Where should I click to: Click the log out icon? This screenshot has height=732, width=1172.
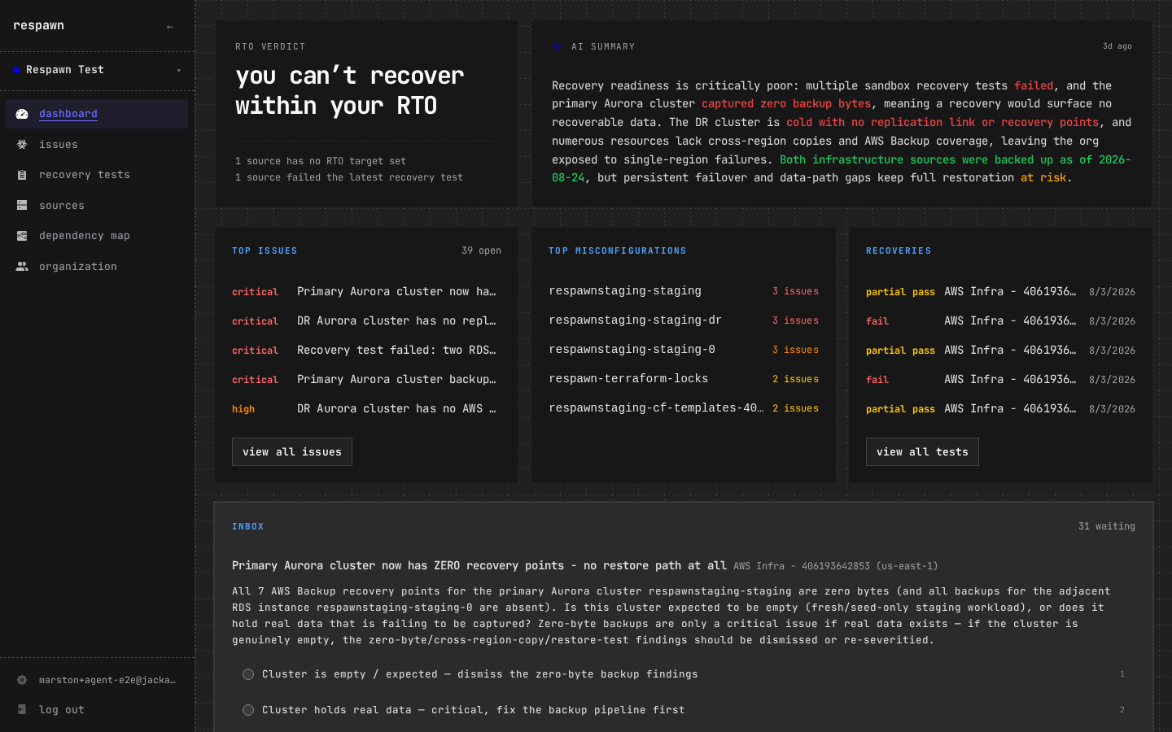tap(22, 710)
